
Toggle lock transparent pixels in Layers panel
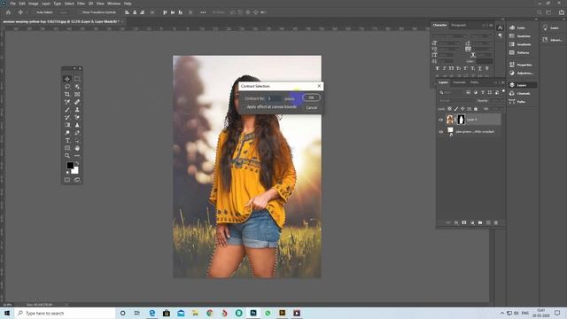coord(449,109)
